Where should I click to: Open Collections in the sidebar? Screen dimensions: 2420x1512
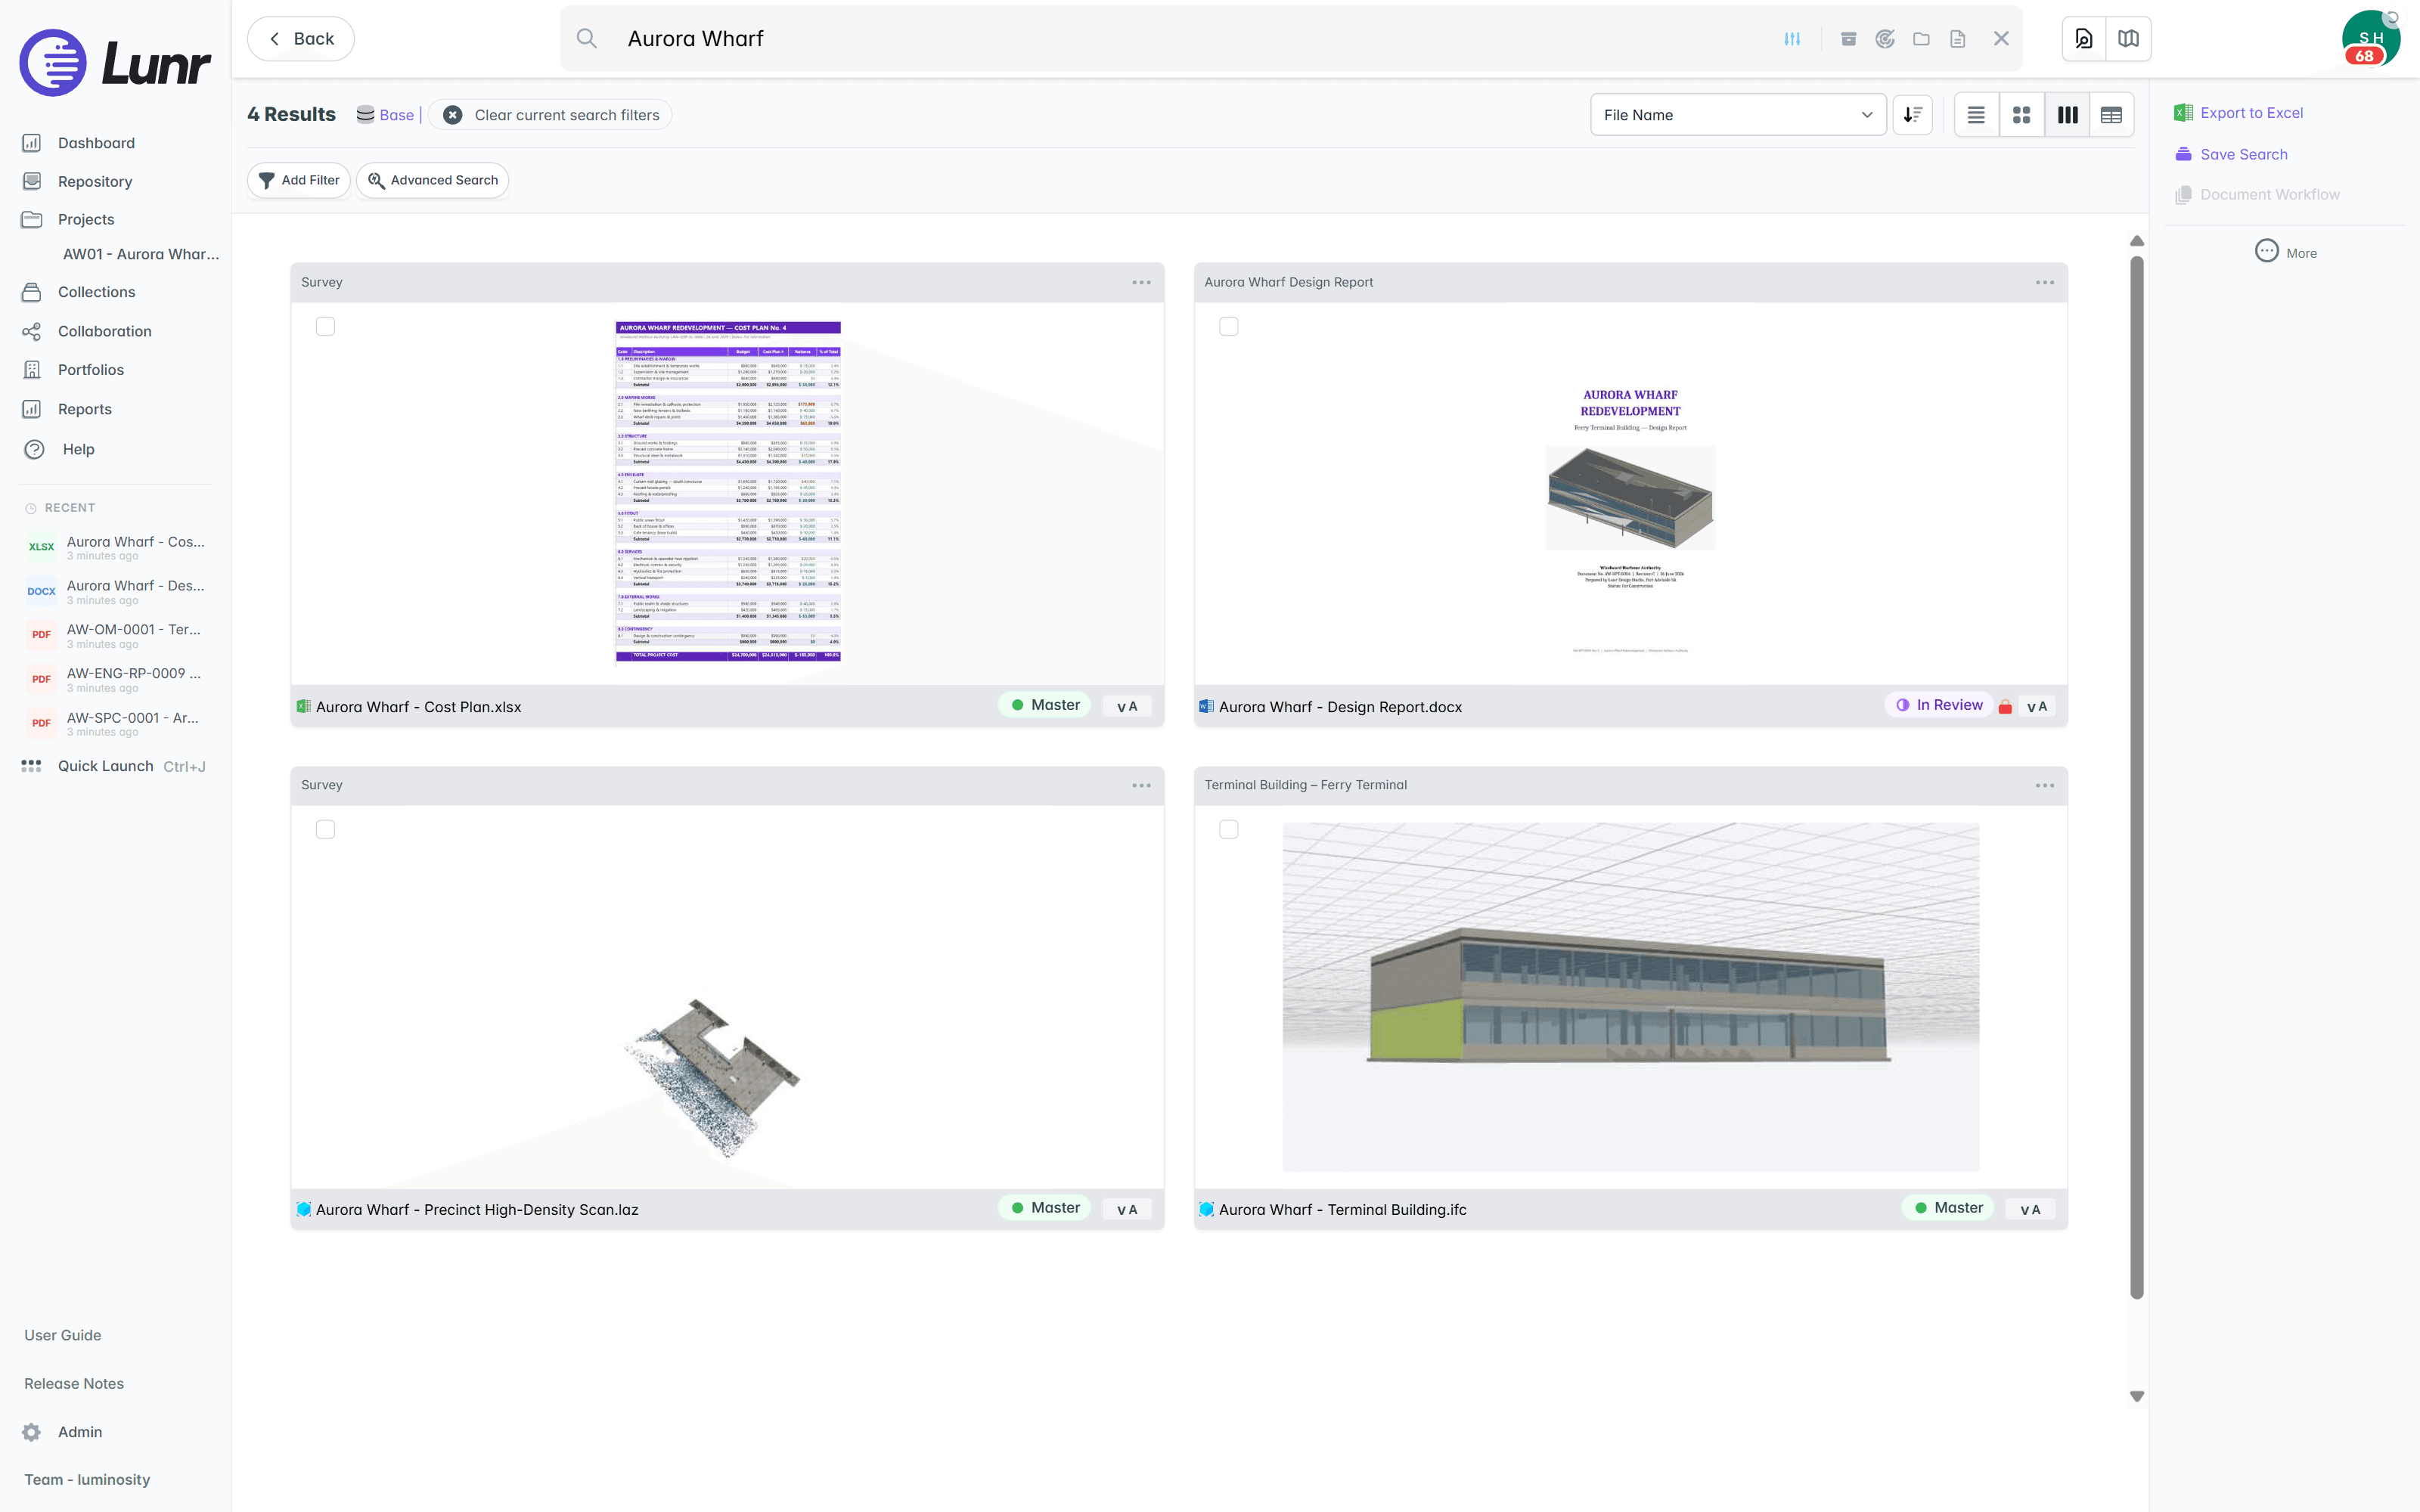click(96, 292)
